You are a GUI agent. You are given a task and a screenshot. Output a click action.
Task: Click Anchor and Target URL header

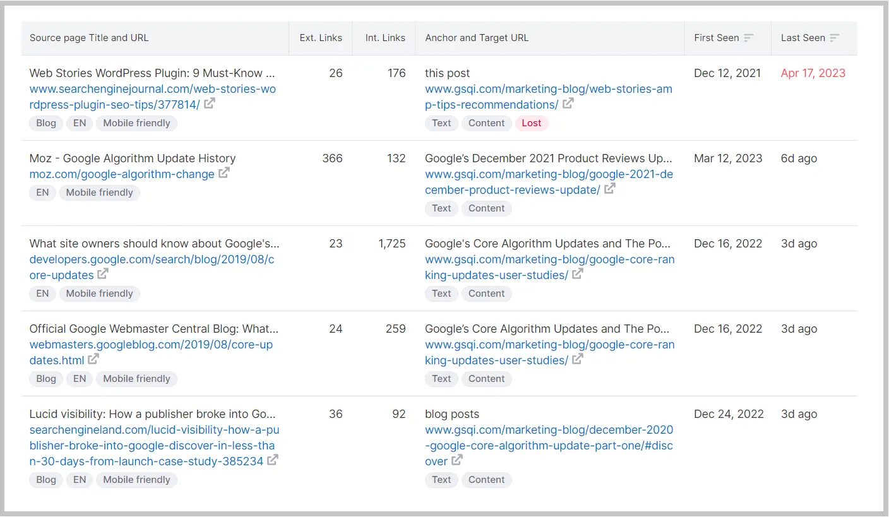(x=477, y=38)
